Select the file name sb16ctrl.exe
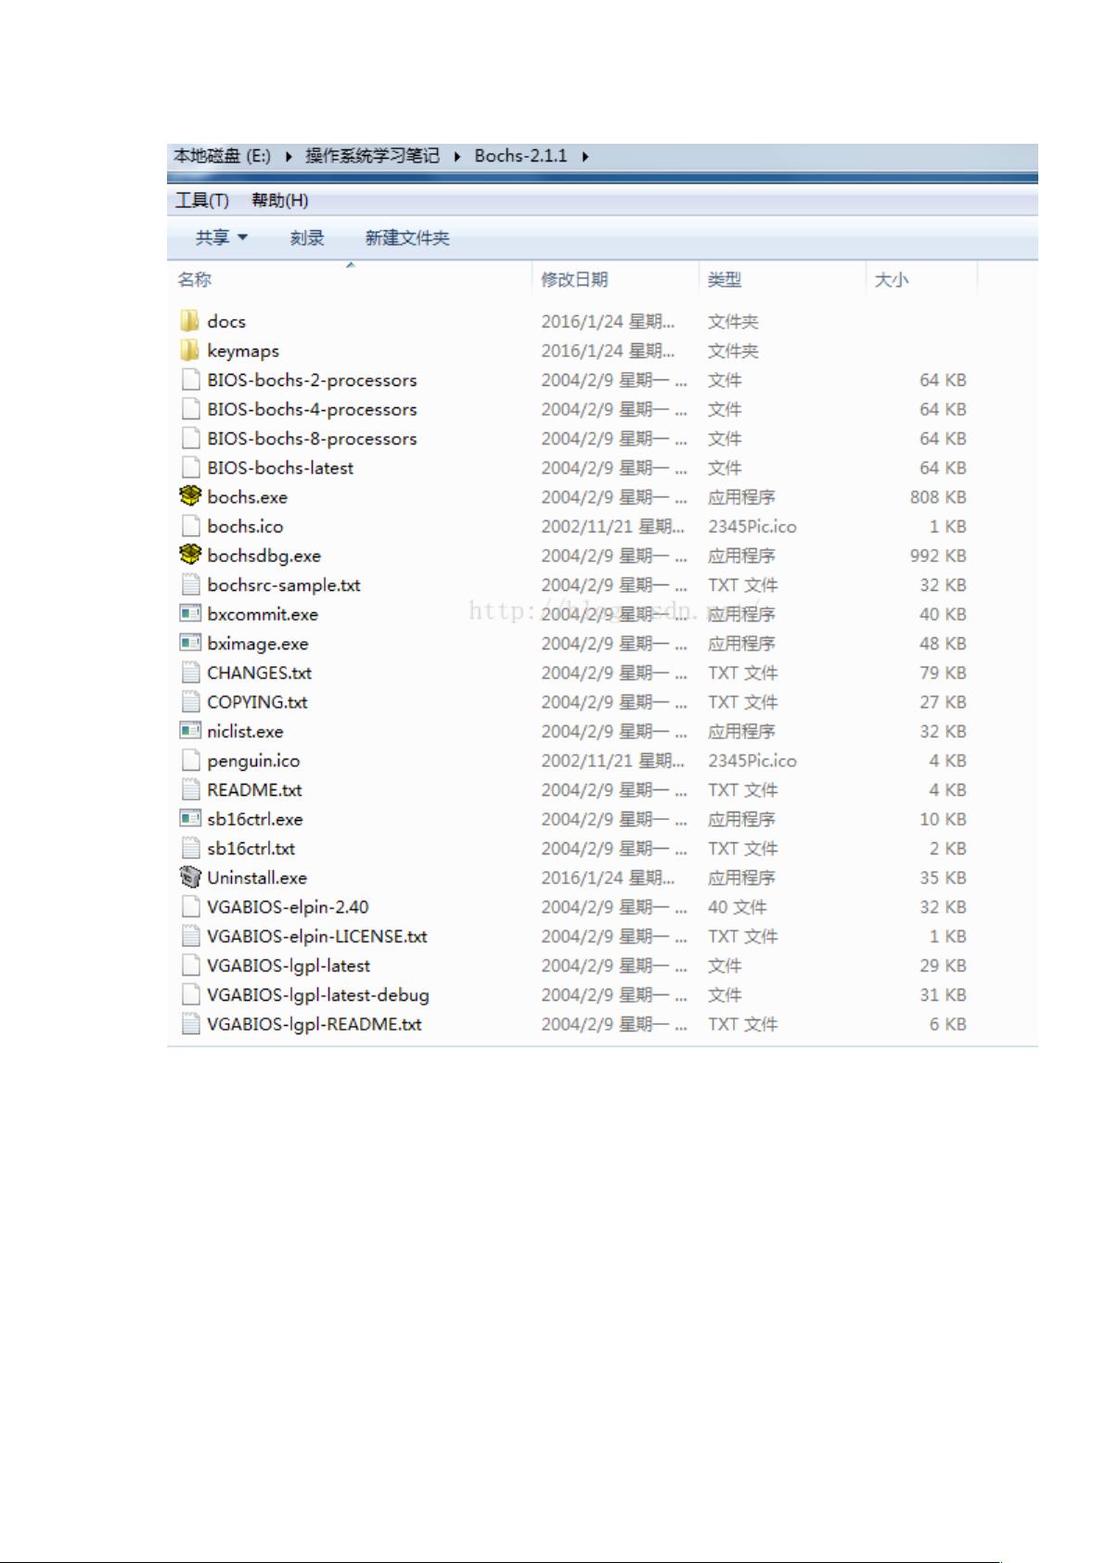The height and width of the screenshot is (1563, 1106). [255, 819]
